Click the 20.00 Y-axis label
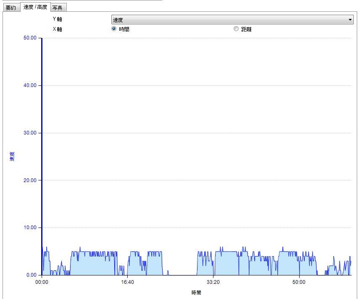 pyautogui.click(x=30, y=180)
